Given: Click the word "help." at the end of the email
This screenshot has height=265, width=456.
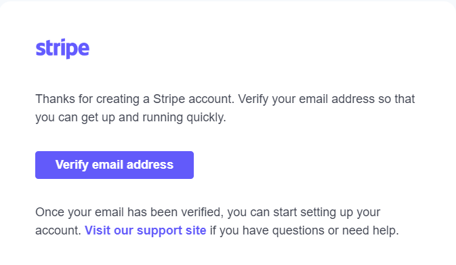Looking at the screenshot, I should click(385, 230).
